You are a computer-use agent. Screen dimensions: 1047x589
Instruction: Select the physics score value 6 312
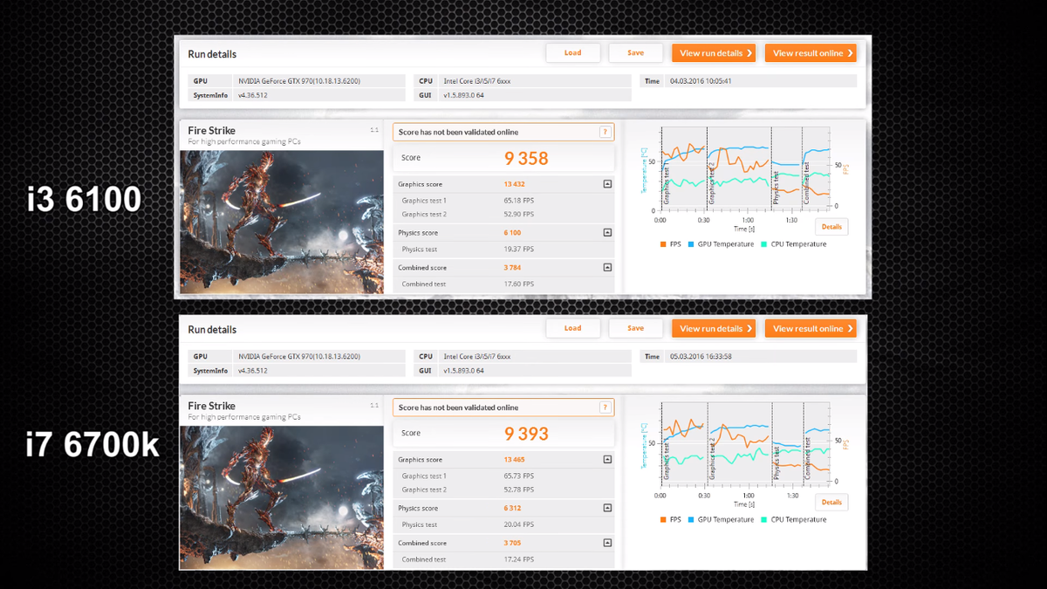(514, 508)
